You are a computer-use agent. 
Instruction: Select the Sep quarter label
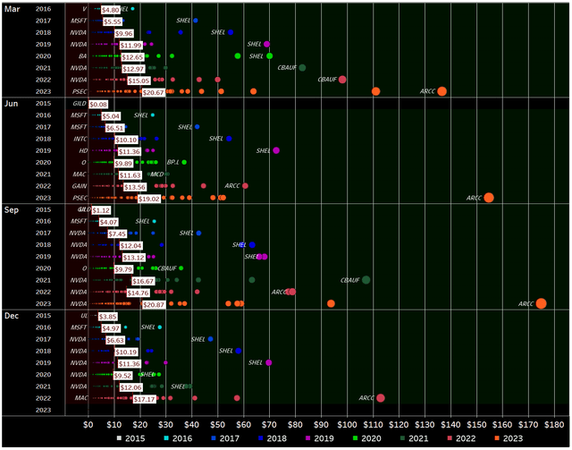tap(12, 209)
